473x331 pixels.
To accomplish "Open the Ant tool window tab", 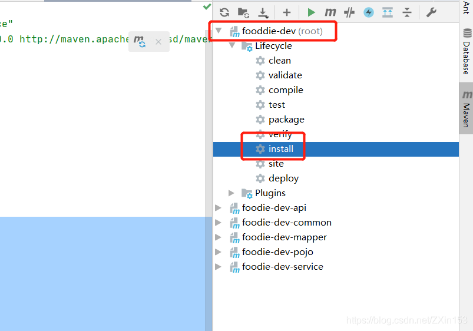I will coord(466,7).
